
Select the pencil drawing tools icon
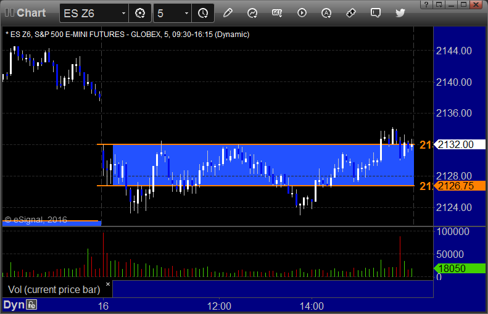click(x=228, y=13)
